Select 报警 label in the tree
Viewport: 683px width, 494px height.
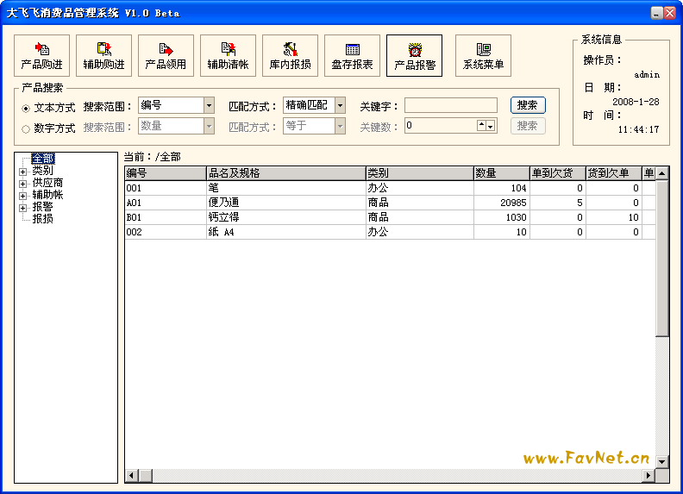pyautogui.click(x=43, y=207)
